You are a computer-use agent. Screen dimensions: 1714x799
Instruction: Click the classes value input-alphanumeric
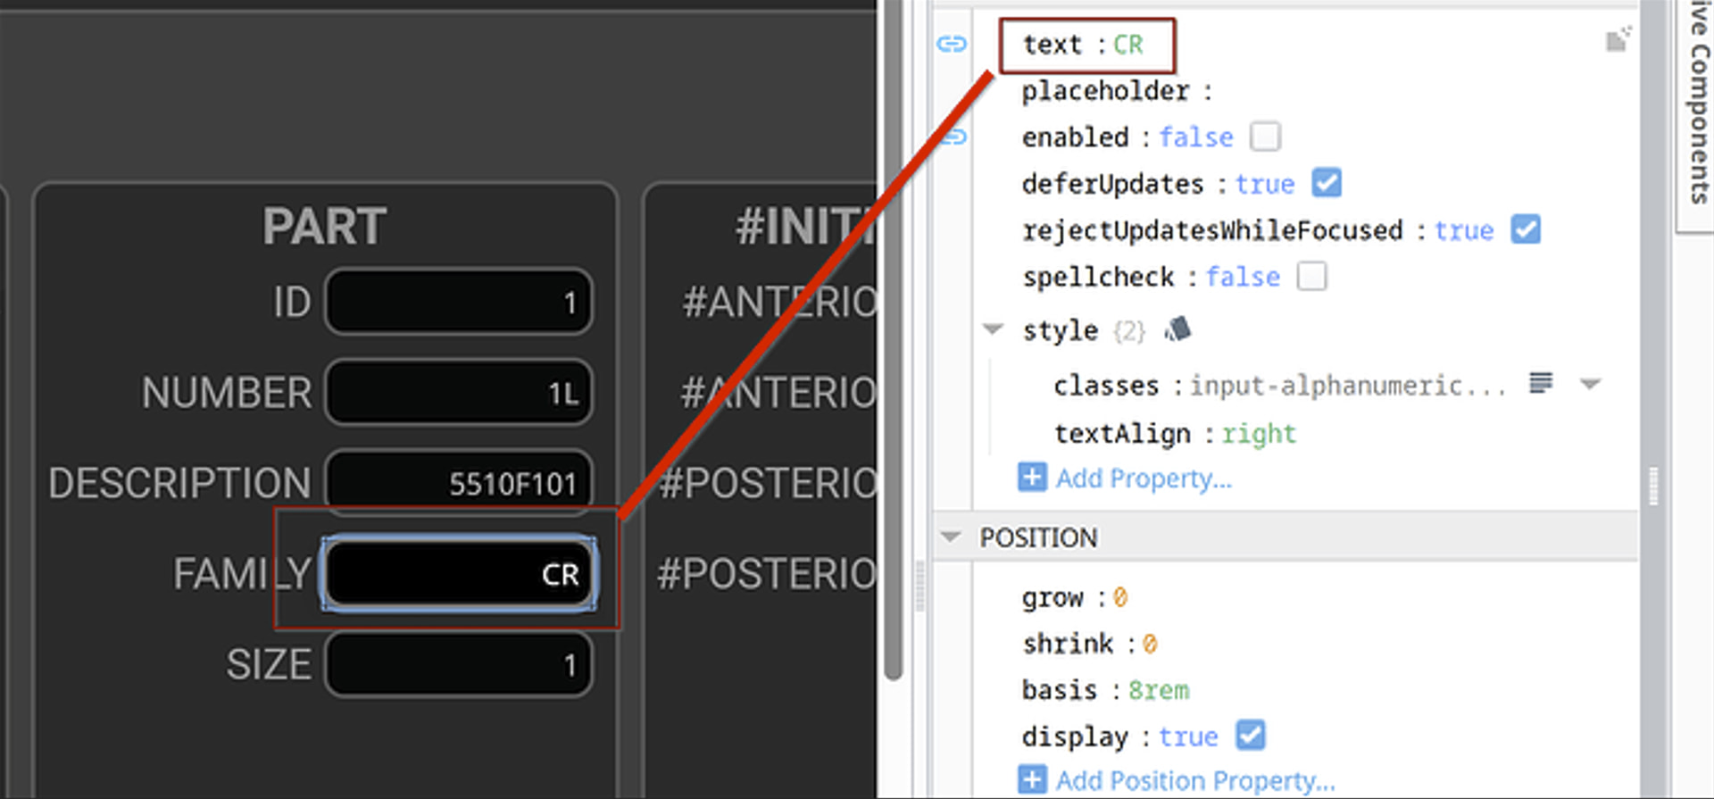(x=1348, y=385)
